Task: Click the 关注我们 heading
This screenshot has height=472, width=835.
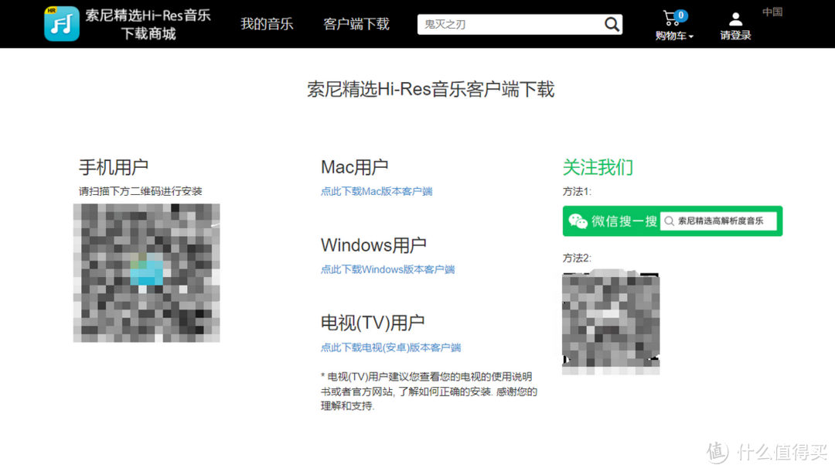Action: point(598,167)
